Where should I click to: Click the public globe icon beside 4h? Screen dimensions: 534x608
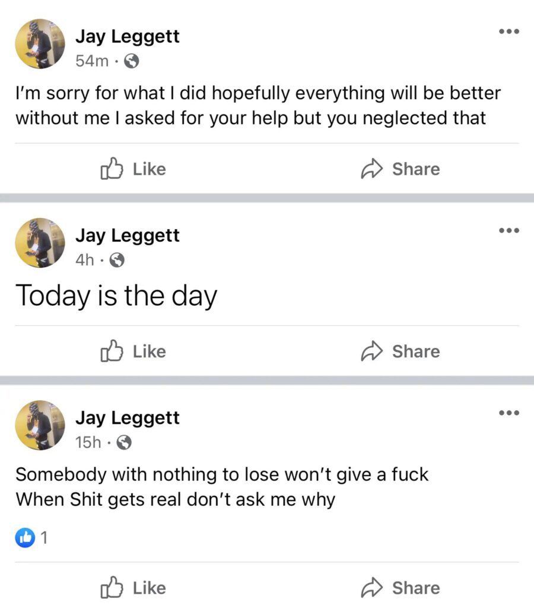(x=118, y=259)
